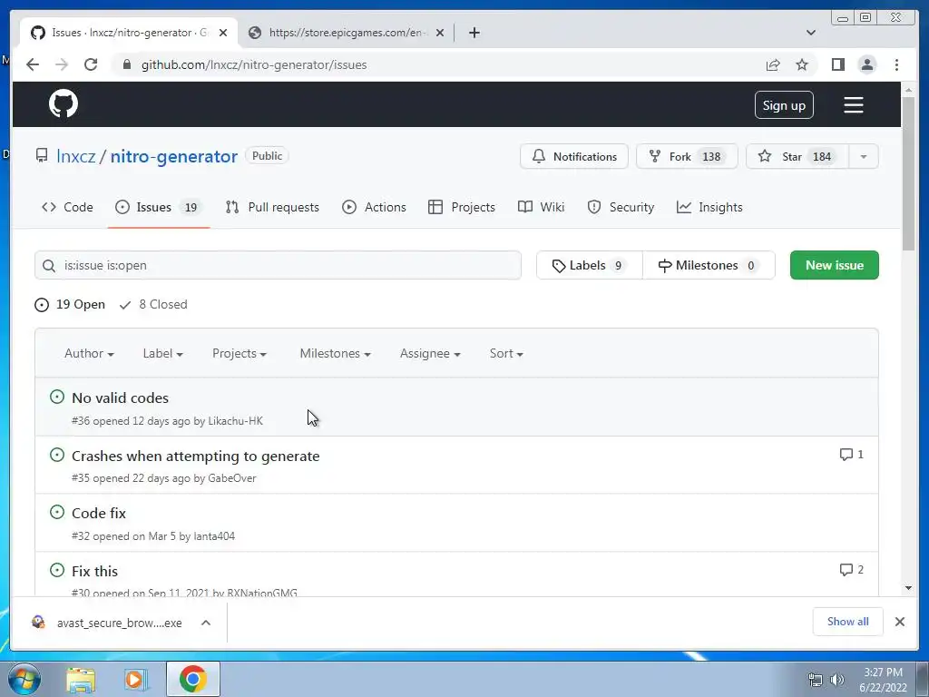Image resolution: width=929 pixels, height=697 pixels.
Task: Open Windows Explorer from taskbar
Action: point(81,679)
